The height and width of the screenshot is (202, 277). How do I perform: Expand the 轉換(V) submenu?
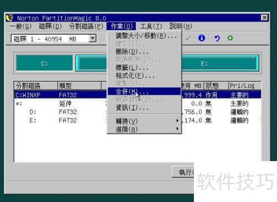144,121
